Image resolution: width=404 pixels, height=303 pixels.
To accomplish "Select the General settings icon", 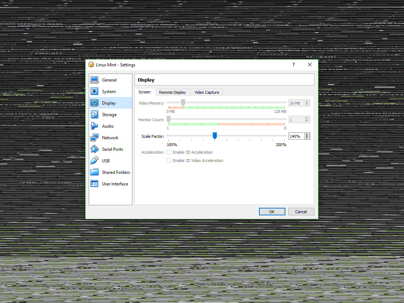I will pyautogui.click(x=94, y=80).
